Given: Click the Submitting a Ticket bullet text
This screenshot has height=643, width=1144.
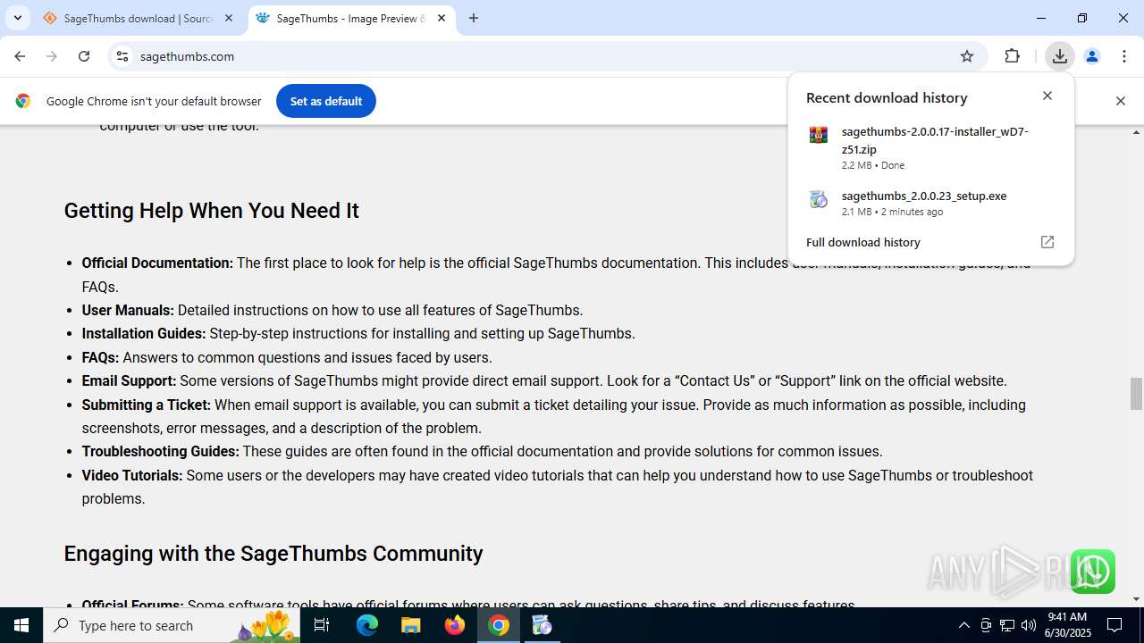Looking at the screenshot, I should pos(554,416).
